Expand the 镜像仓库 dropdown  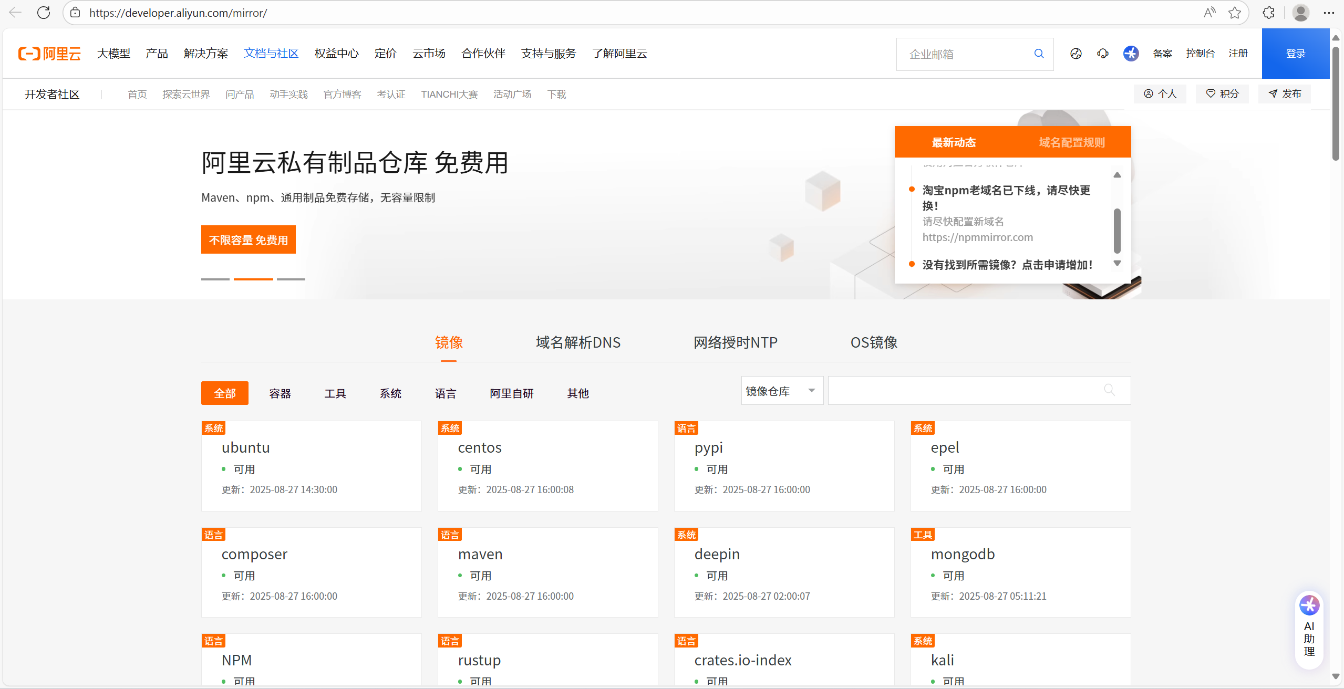coord(781,391)
